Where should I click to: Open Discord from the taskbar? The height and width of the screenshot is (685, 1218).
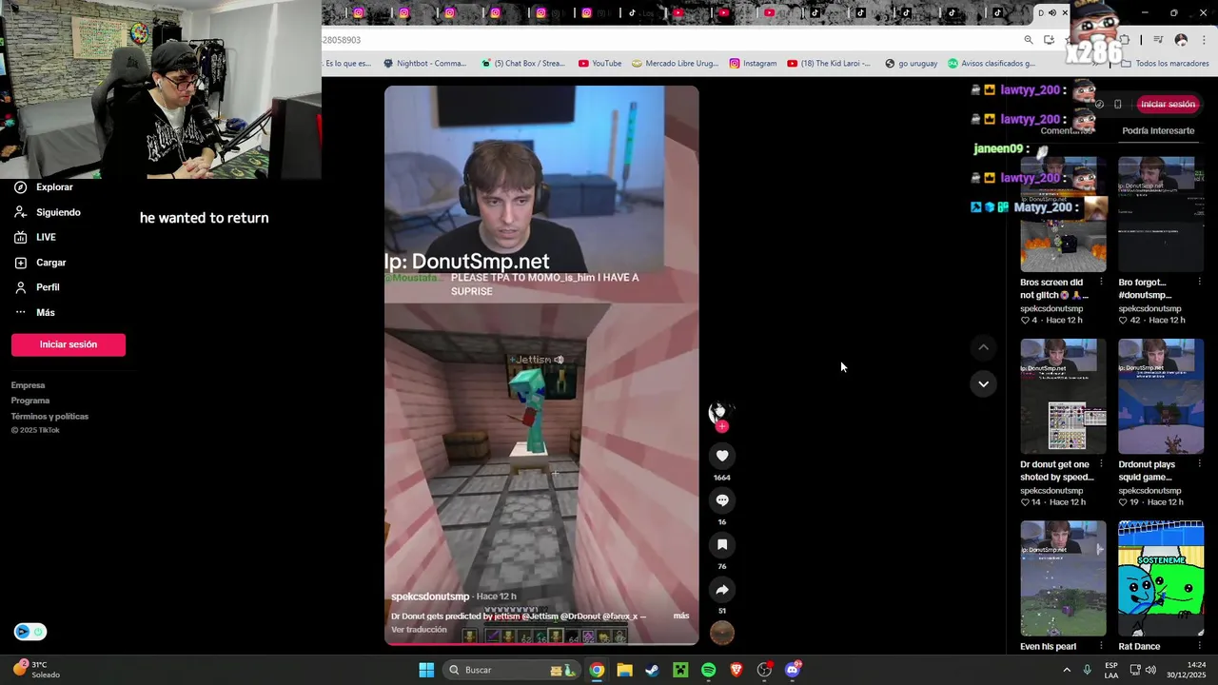pos(793,670)
